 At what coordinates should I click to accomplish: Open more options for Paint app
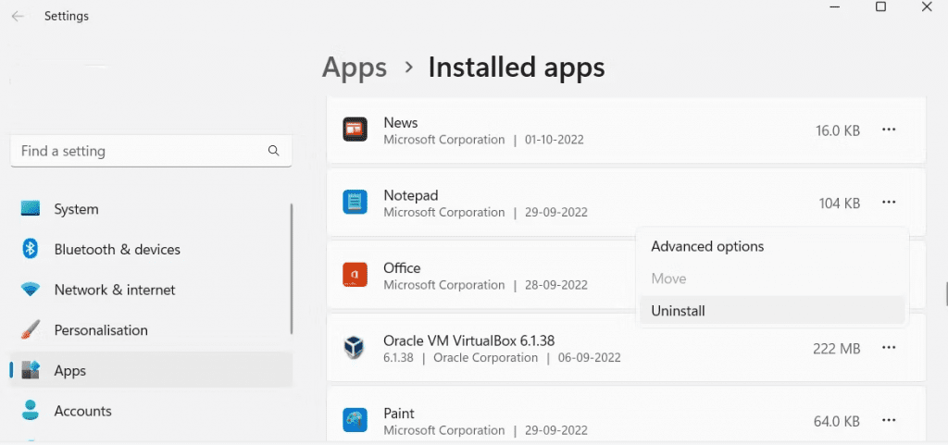tap(889, 421)
